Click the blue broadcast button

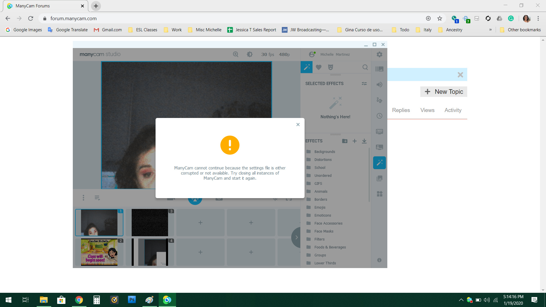[x=195, y=201]
